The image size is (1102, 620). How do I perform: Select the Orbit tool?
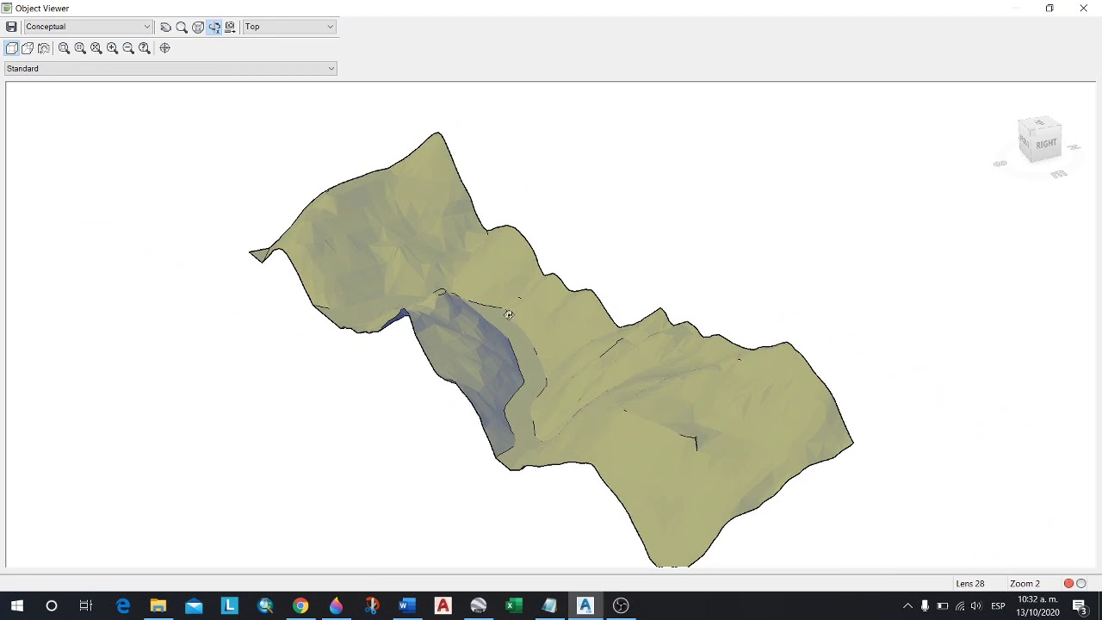point(198,27)
